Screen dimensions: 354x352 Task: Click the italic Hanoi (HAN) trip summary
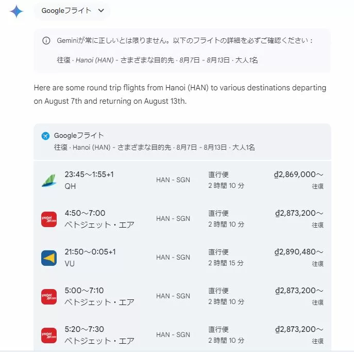pyautogui.click(x=95, y=60)
